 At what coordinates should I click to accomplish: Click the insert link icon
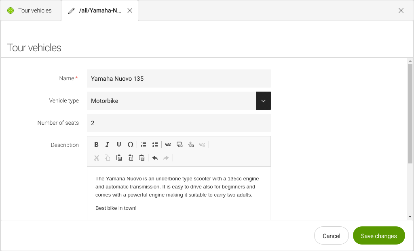click(168, 144)
